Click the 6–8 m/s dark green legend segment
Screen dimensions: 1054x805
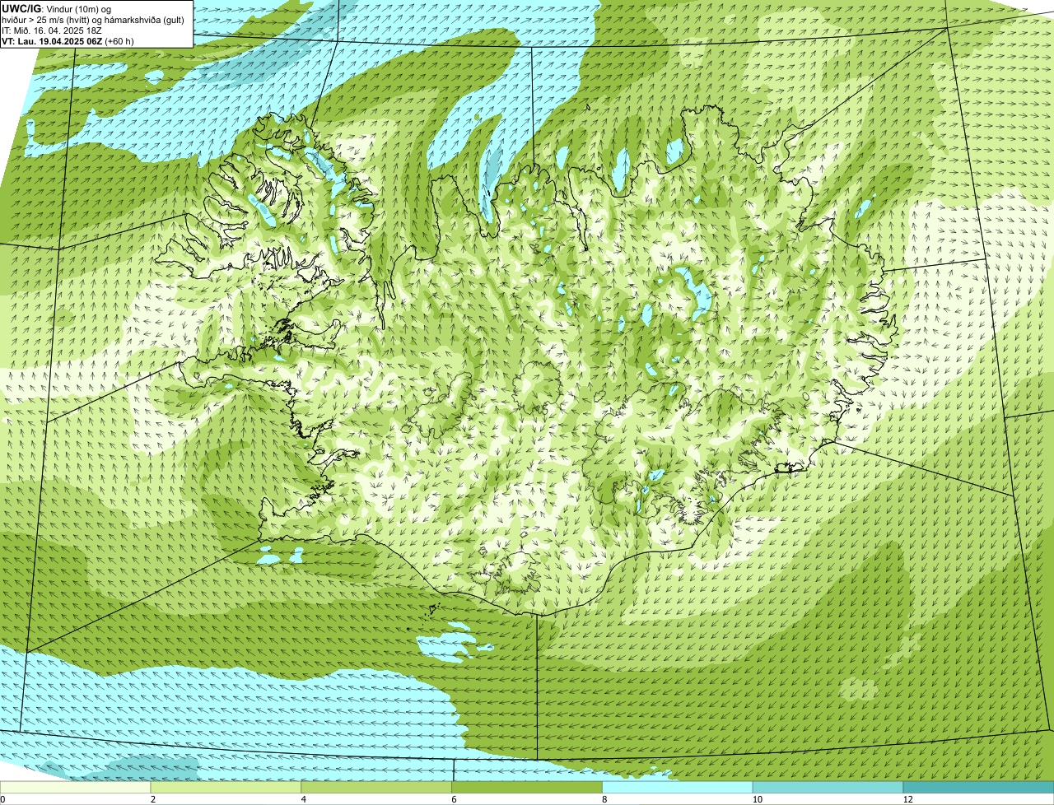[528, 787]
